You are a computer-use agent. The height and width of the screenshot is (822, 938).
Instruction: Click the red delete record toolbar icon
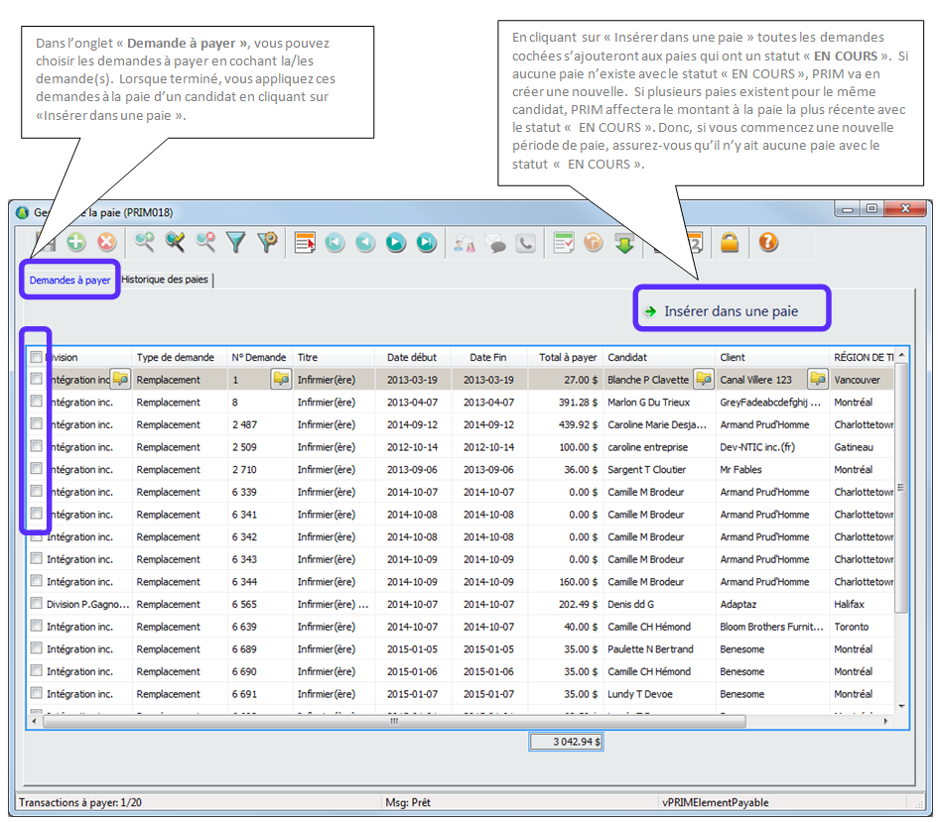click(106, 242)
